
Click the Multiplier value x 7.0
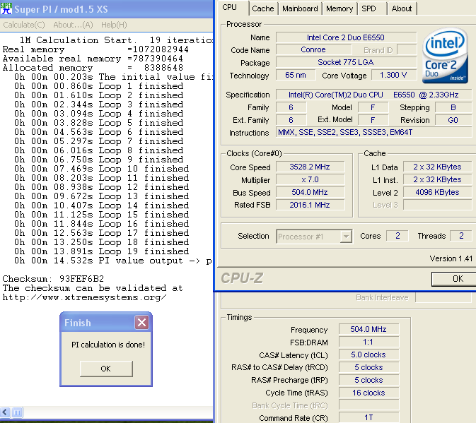[x=310, y=179]
